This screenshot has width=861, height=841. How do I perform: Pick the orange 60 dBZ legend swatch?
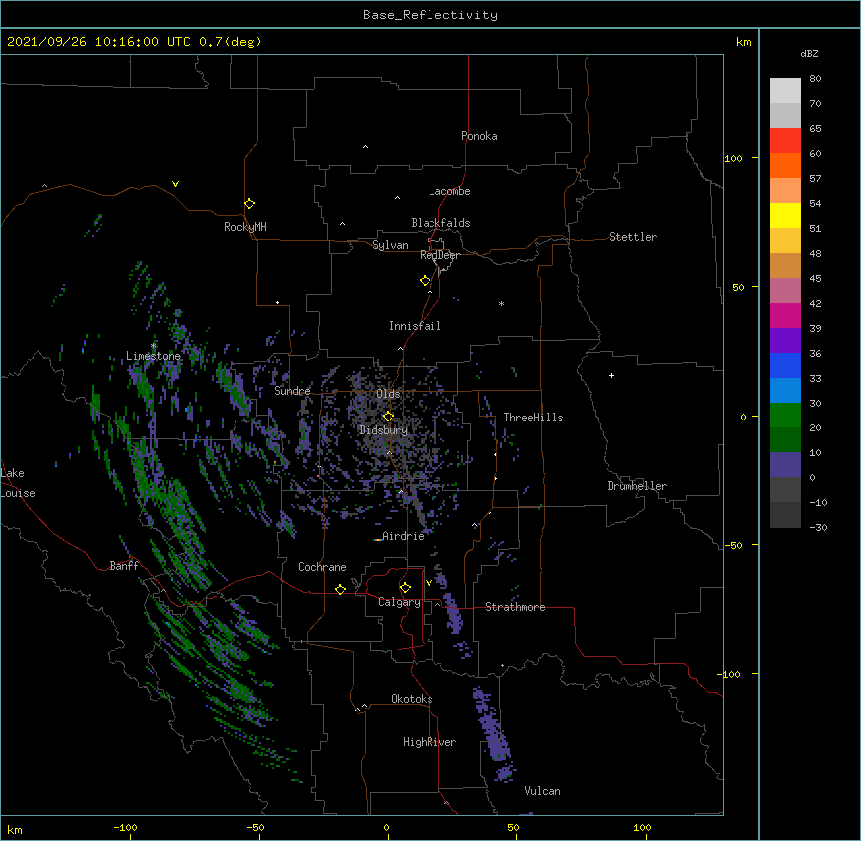[x=785, y=165]
